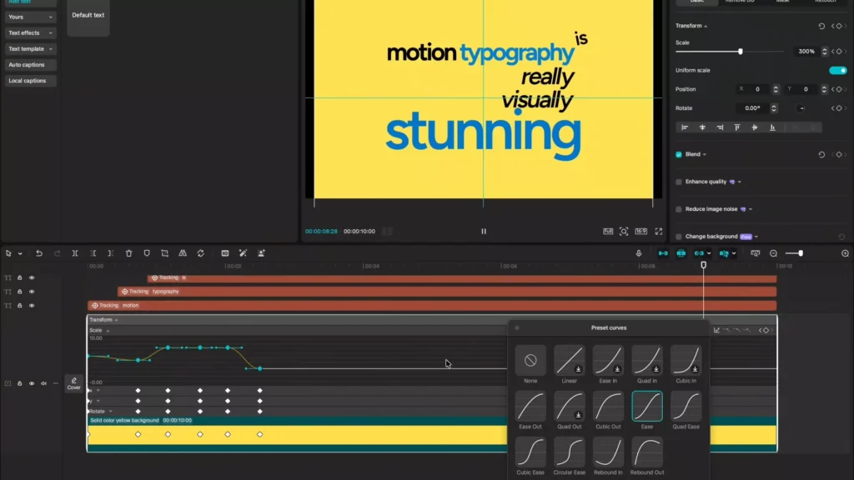The width and height of the screenshot is (854, 480).
Task: Click the crop icon in timeline toolbar
Action: (x=165, y=253)
